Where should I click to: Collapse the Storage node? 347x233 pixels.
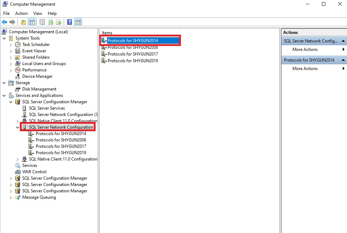click(4, 83)
